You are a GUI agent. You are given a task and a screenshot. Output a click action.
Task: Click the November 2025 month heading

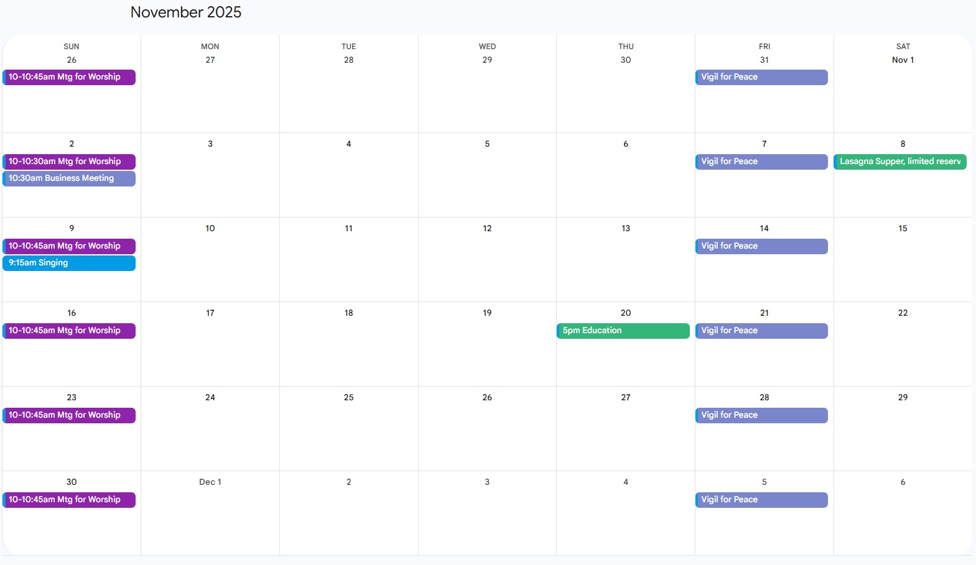click(x=186, y=12)
